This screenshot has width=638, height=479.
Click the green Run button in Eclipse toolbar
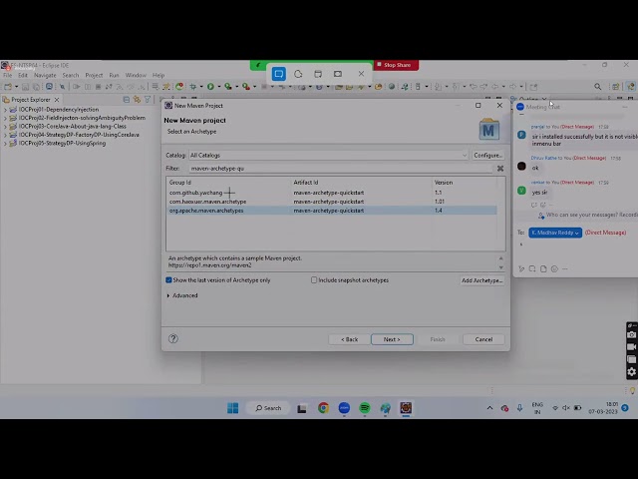[x=210, y=87]
